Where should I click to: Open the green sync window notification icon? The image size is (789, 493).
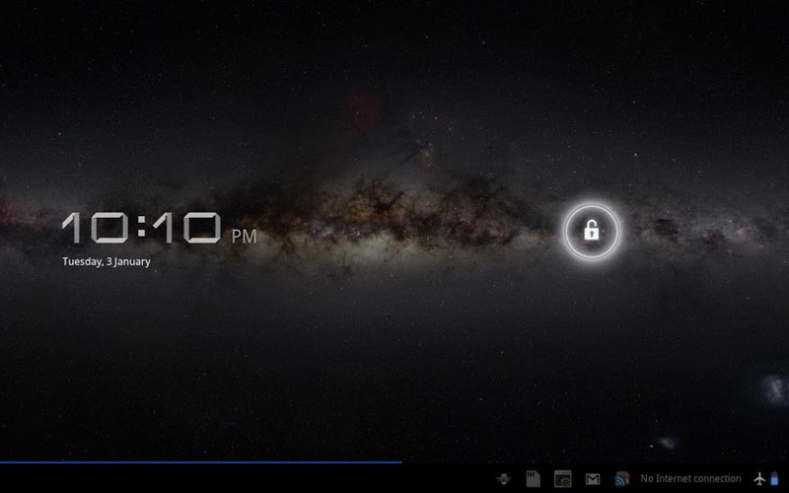[562, 479]
